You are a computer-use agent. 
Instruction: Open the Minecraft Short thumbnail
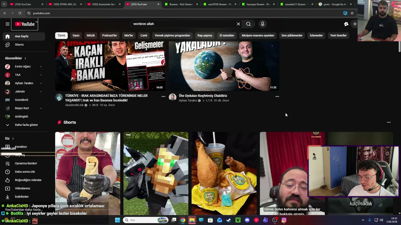156,173
